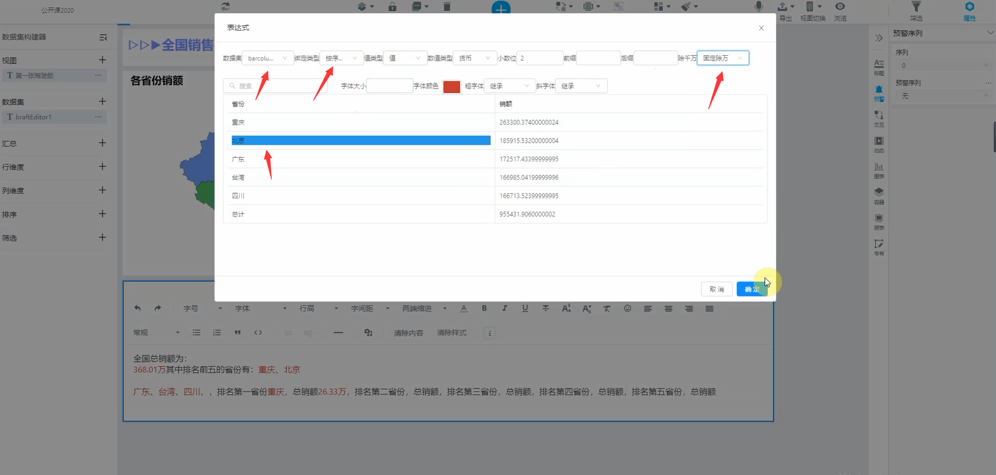Open the 字体 font family dropdown

pyautogui.click(x=261, y=308)
